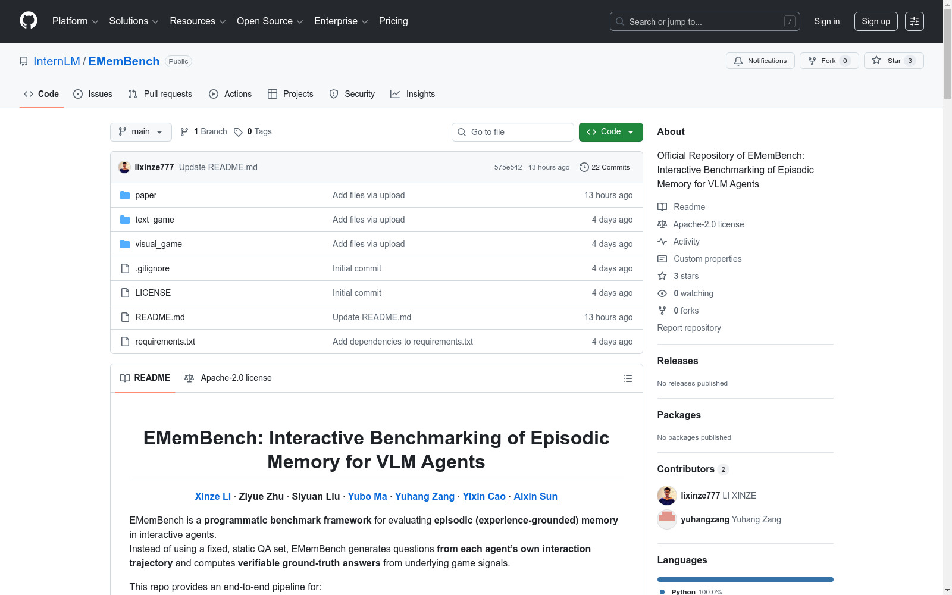Click the LICENSE file icon
This screenshot has width=952, height=595.
point(125,293)
